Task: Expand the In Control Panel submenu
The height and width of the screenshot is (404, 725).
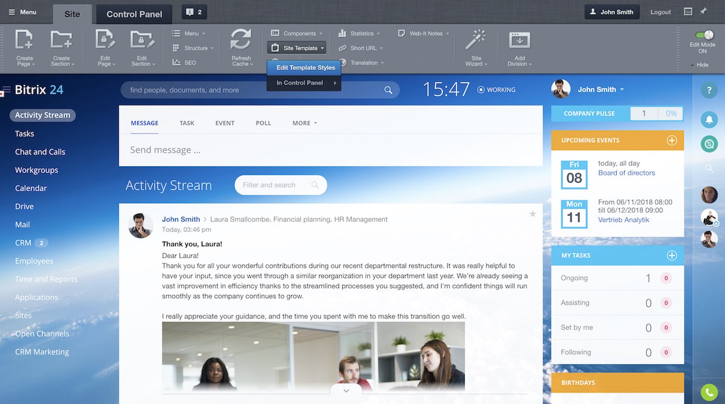Action: pyautogui.click(x=304, y=83)
